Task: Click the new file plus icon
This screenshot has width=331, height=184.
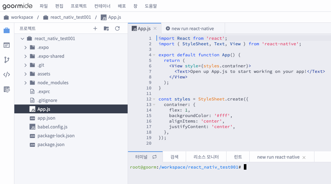Action: tap(95, 28)
